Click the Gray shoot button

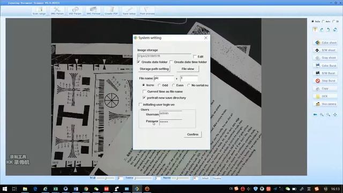pyautogui.click(x=325, y=58)
